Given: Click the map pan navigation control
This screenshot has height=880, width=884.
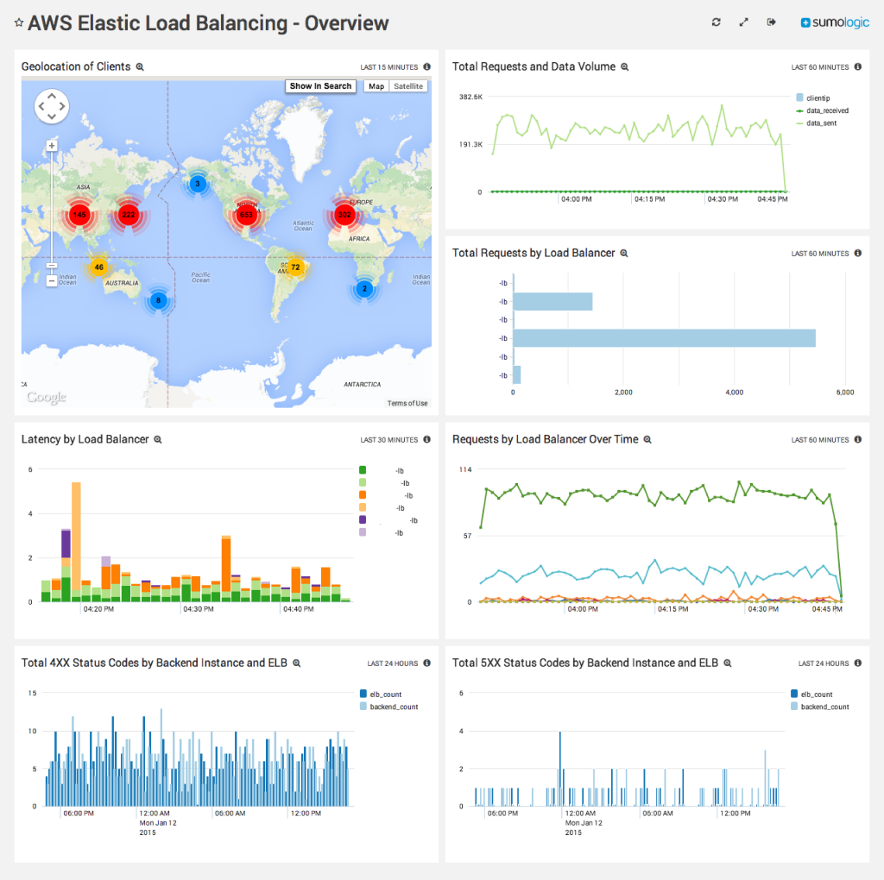Looking at the screenshot, I should (x=52, y=106).
